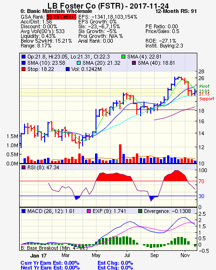Click the cyan SMA (20) legend swatch
Viewport: 216px width, 270px height.
click(79, 63)
